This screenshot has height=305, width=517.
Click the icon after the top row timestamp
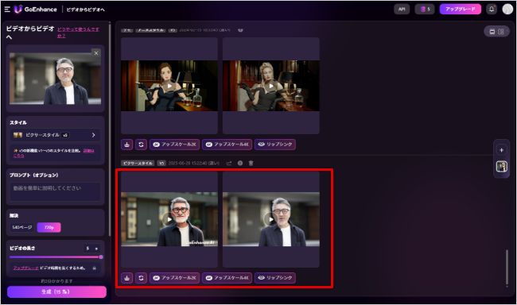240,30
